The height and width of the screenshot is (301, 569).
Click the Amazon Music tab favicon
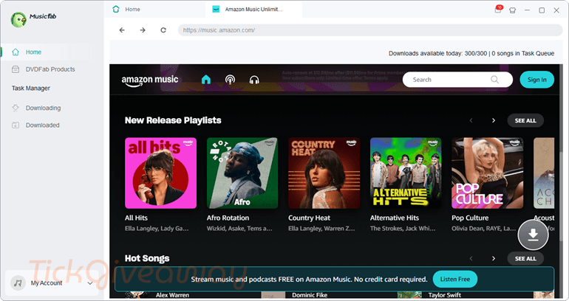[x=216, y=10]
